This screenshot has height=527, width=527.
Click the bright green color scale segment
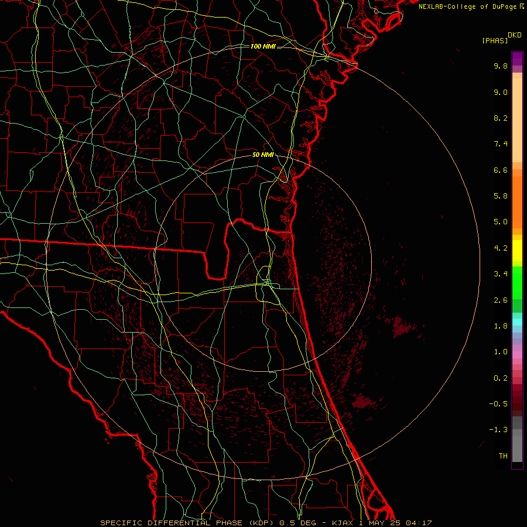(517, 283)
